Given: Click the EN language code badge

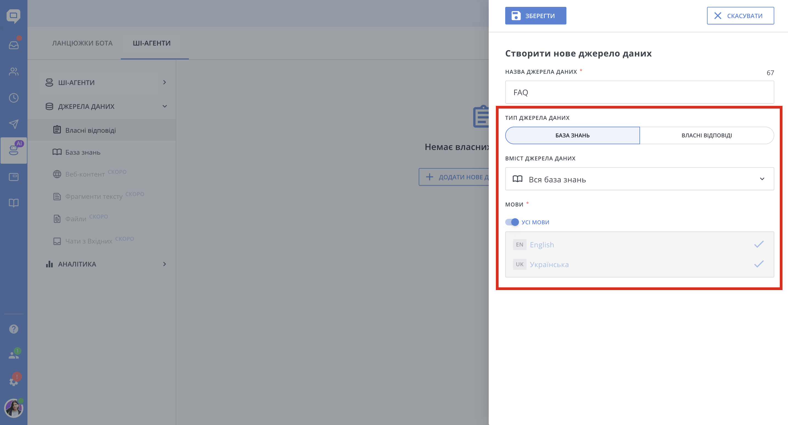Looking at the screenshot, I should click(519, 244).
